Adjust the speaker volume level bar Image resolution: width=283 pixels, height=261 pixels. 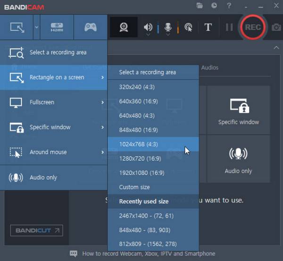(x=158, y=27)
